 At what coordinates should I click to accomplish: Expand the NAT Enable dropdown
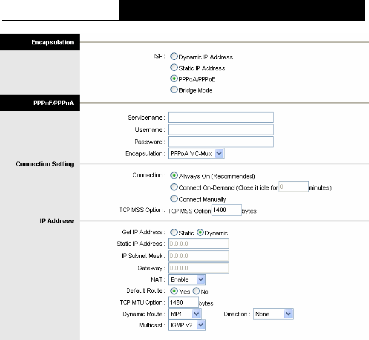[187, 280]
